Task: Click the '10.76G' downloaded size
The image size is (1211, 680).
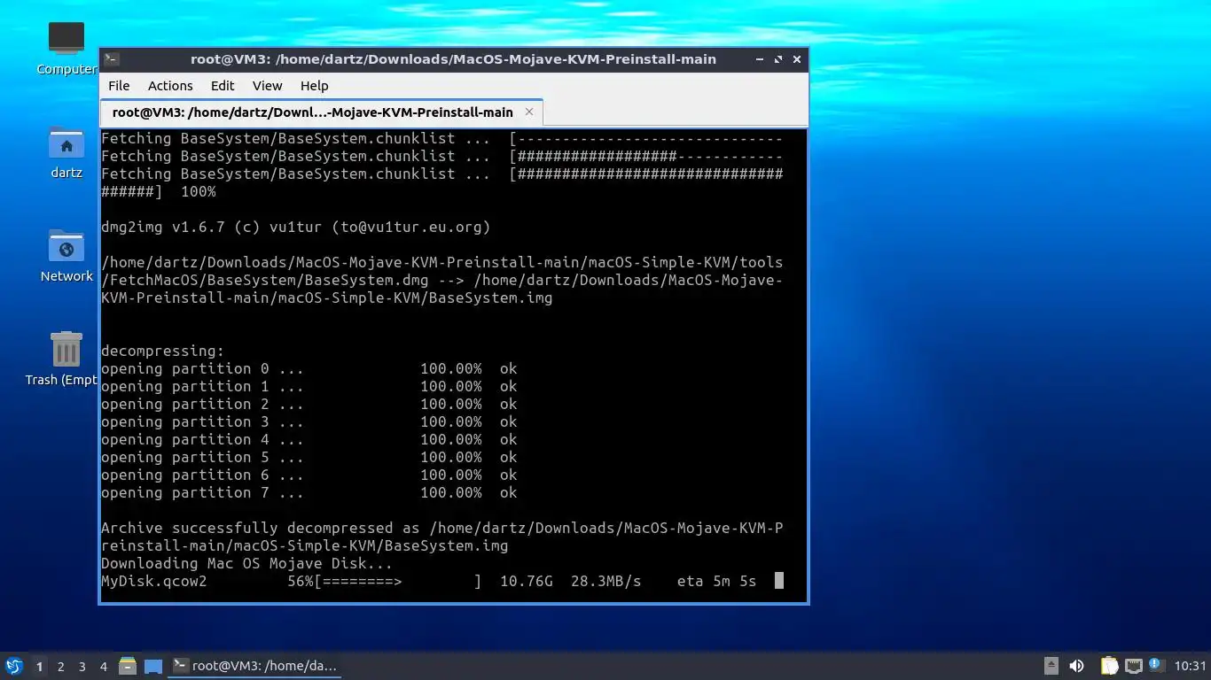Action: (x=527, y=581)
